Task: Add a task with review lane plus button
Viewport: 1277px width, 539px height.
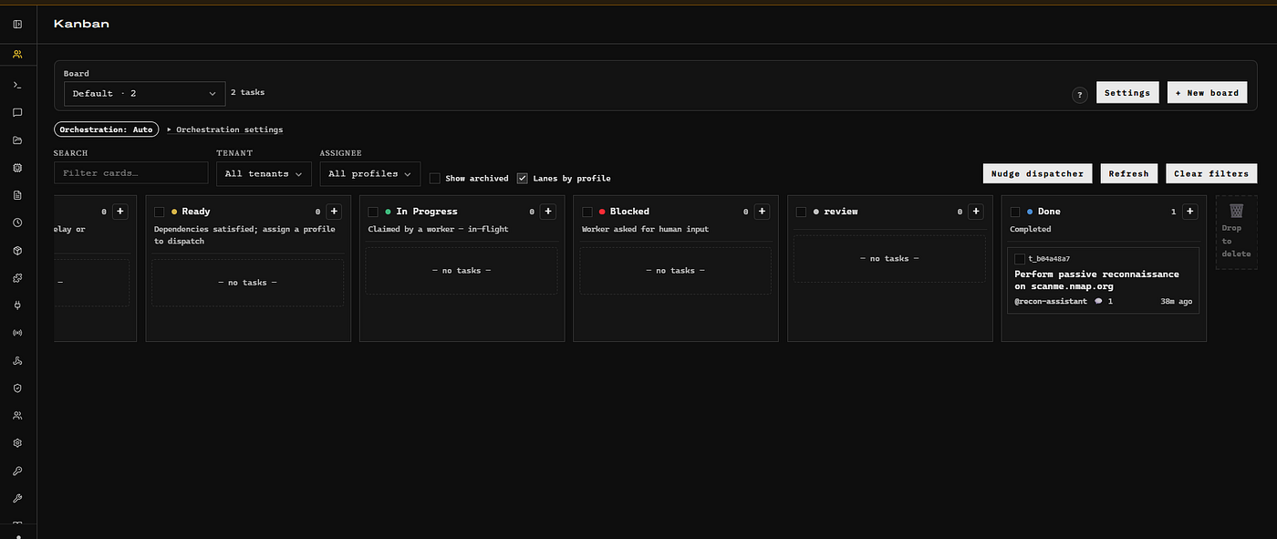Action: tap(976, 212)
